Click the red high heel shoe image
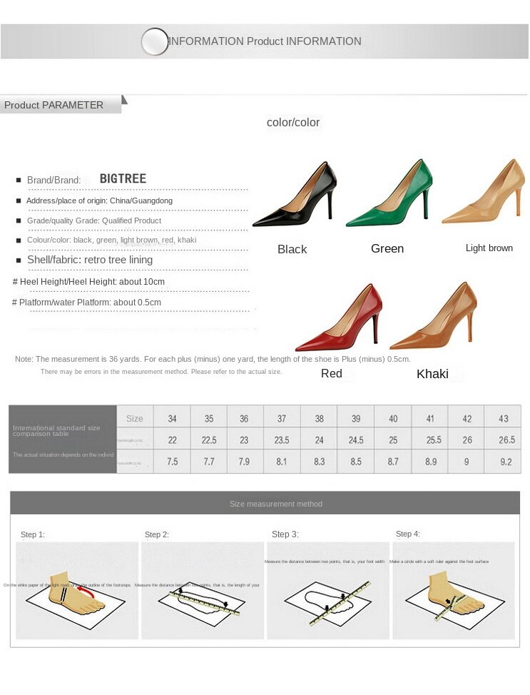530x695 pixels. pyautogui.click(x=339, y=318)
